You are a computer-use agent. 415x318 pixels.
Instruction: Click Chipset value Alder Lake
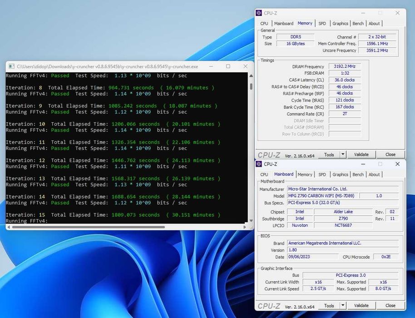coord(343,212)
